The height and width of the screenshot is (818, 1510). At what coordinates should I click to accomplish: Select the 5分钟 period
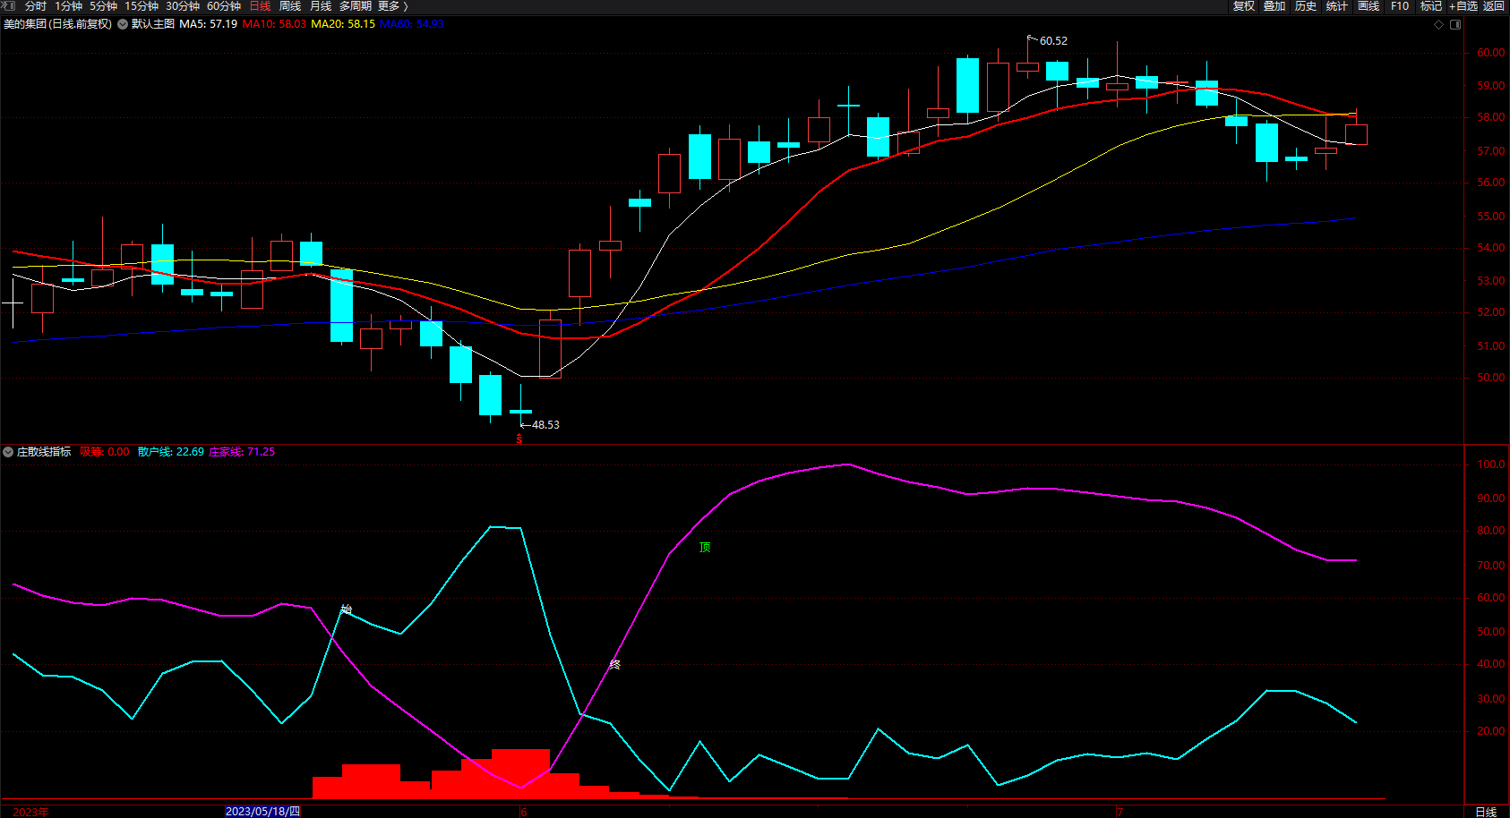103,6
